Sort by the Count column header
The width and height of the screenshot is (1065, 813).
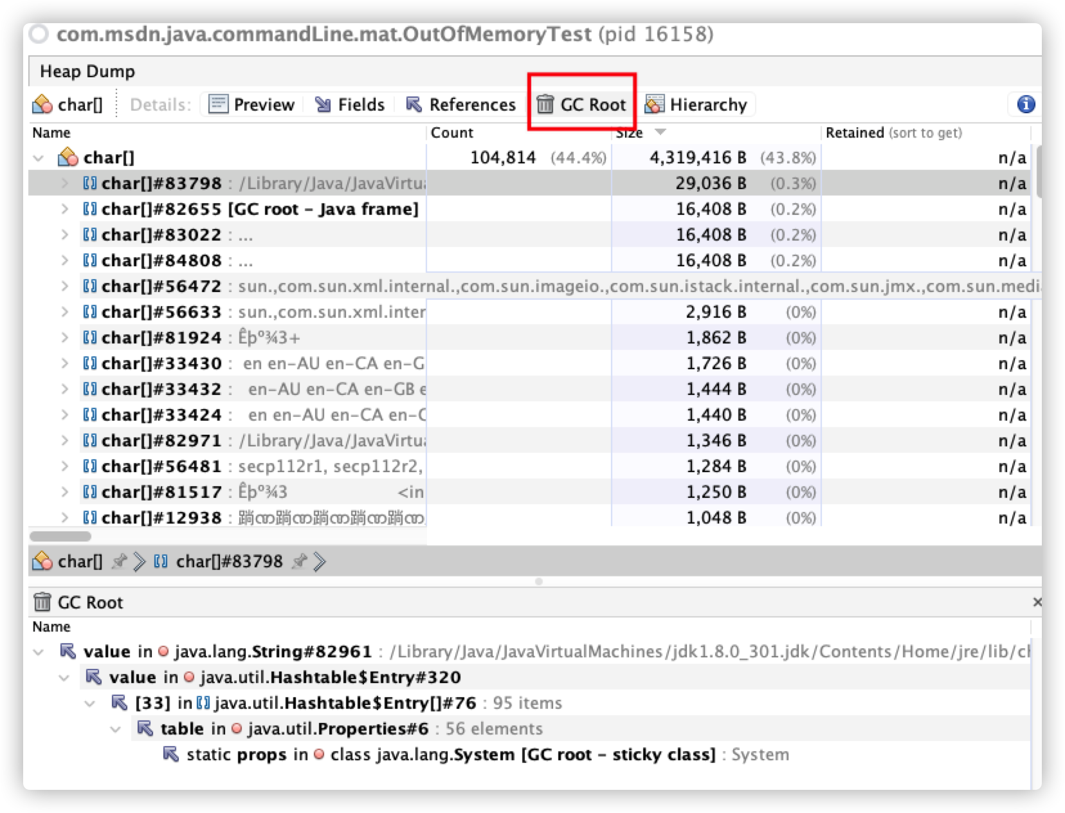[452, 133]
